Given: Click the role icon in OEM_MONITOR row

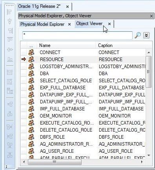Looking at the screenshot, I should (31, 116).
